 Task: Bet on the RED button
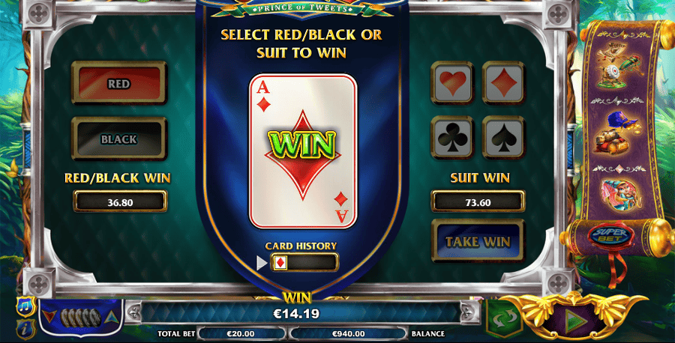pyautogui.click(x=118, y=83)
